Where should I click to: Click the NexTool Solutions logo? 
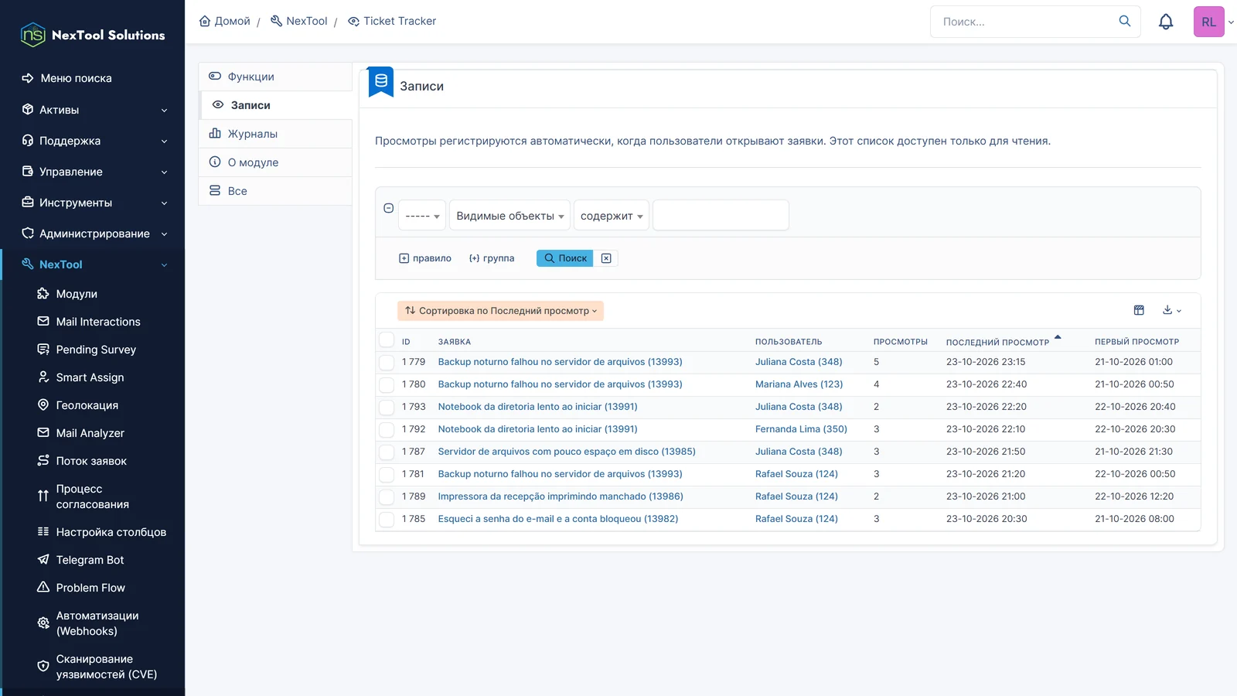(x=93, y=35)
